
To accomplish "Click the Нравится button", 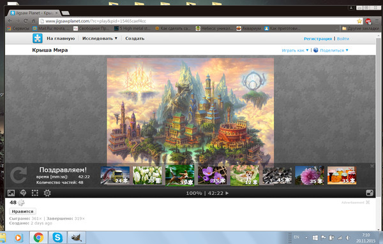I will (x=22, y=212).
